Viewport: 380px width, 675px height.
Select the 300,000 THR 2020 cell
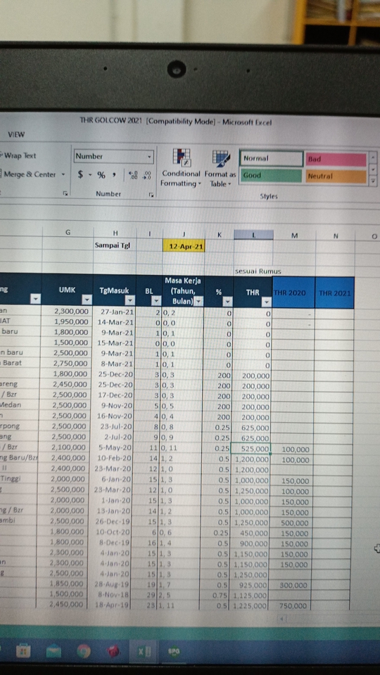pos(291,585)
